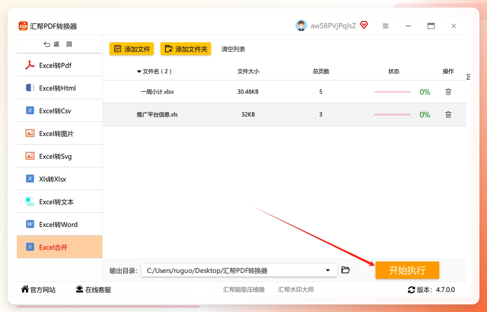Open the 汇帮超级压缩器 link
The width and height of the screenshot is (487, 312).
click(x=244, y=290)
